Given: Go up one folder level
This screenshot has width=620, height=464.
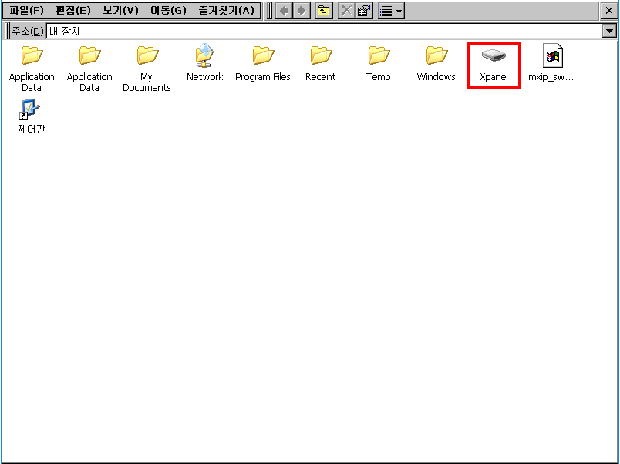Looking at the screenshot, I should click(324, 11).
